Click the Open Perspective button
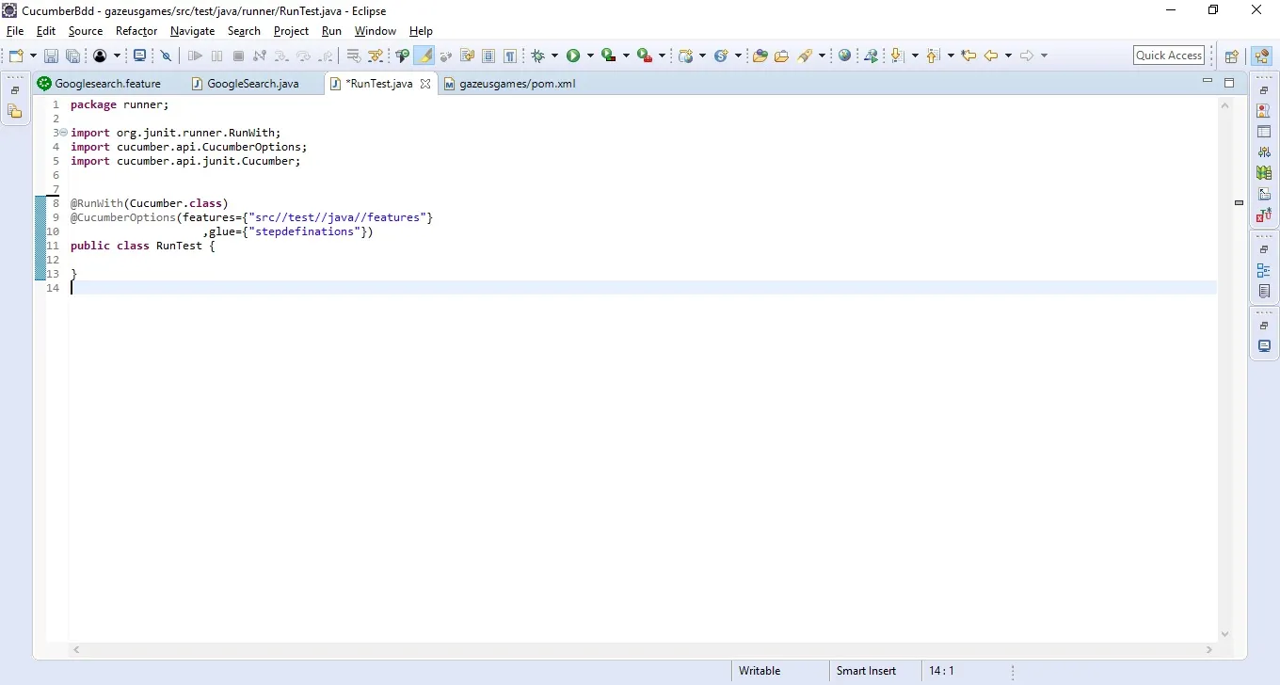The image size is (1280, 685). point(1232,56)
